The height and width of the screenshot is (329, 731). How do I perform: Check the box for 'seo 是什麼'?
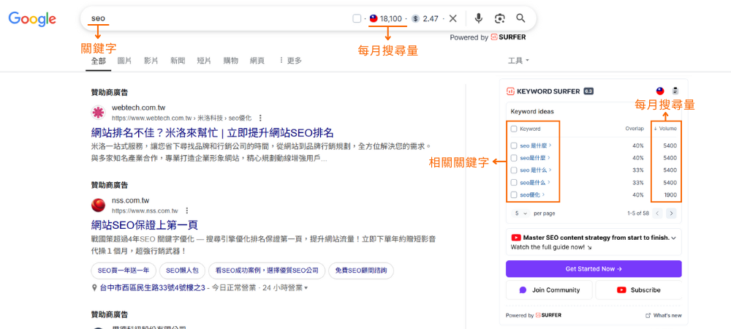[x=514, y=146]
